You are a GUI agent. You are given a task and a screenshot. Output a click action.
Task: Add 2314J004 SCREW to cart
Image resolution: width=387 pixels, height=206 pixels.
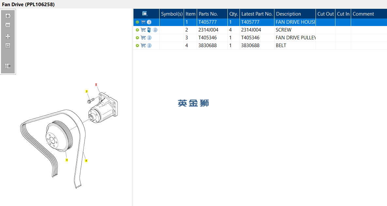pyautogui.click(x=143, y=30)
